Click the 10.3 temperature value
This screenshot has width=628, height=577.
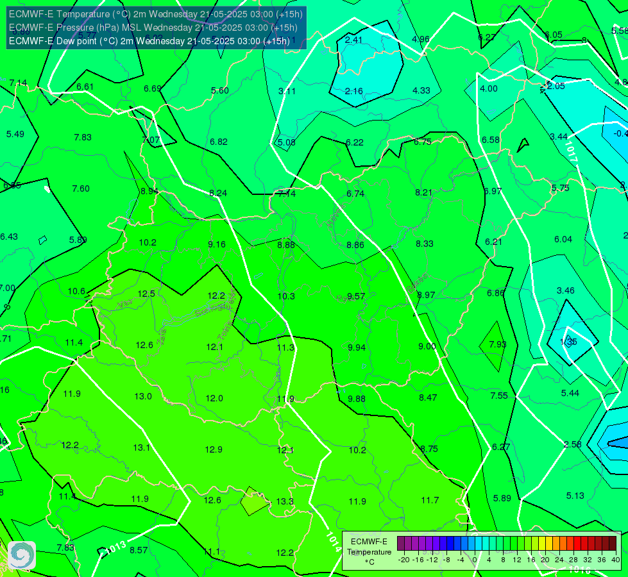[x=286, y=296]
